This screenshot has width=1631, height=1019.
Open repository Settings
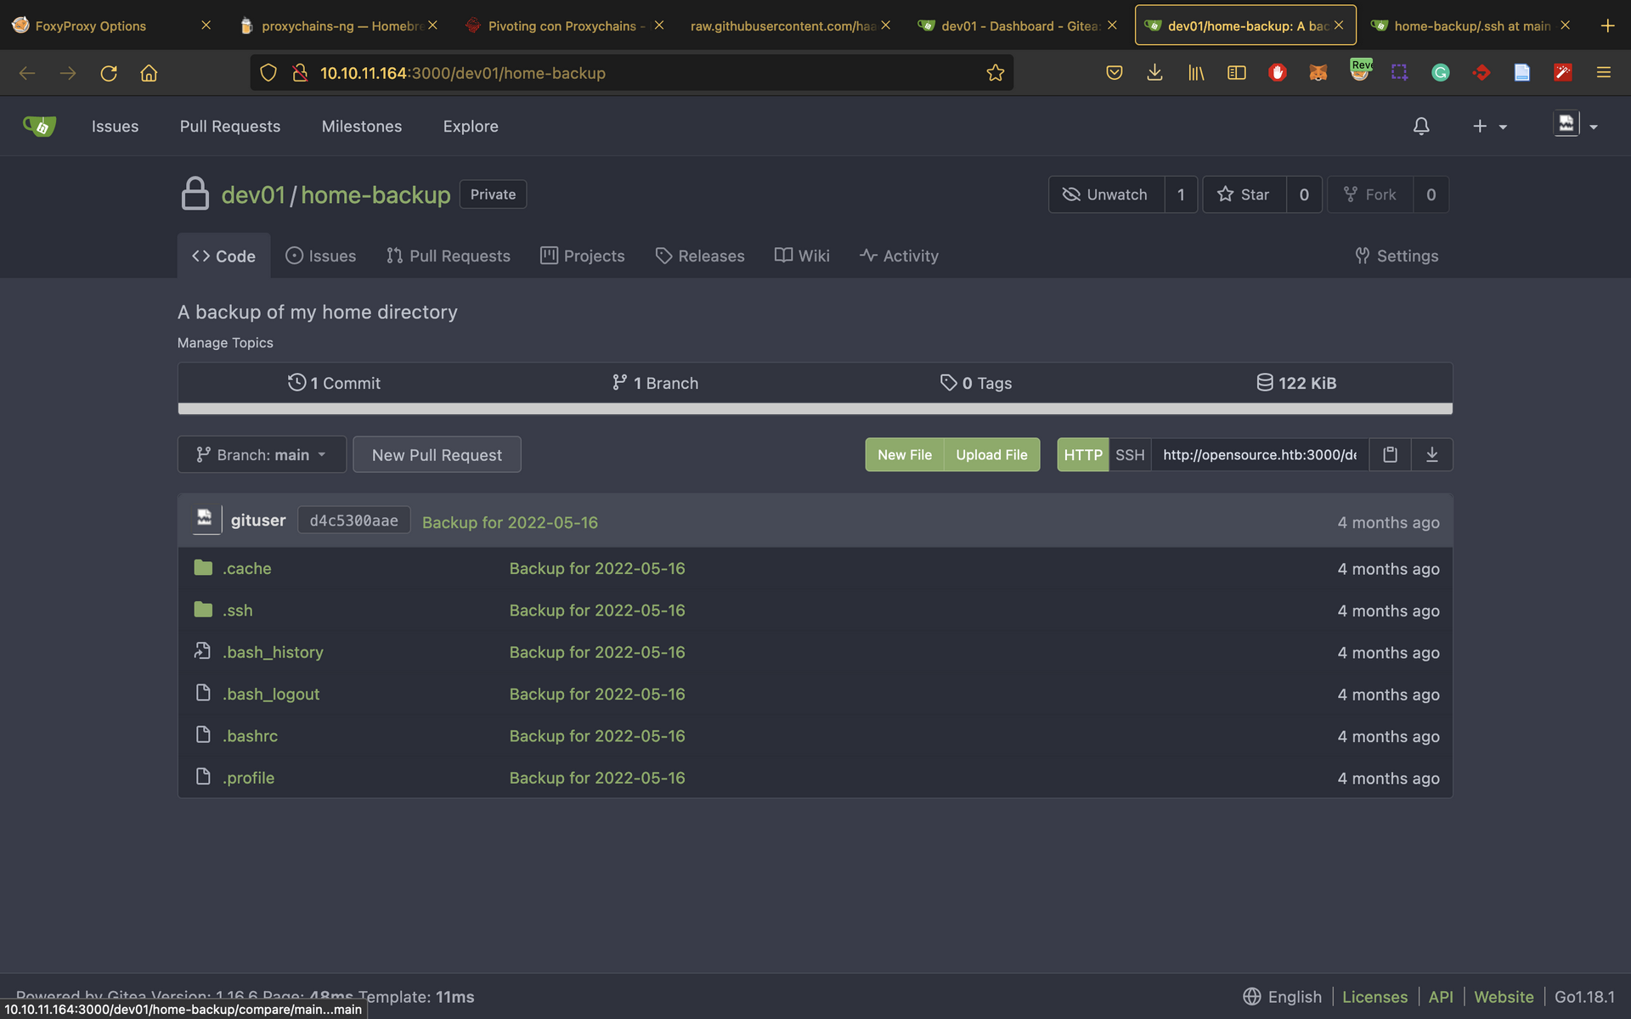(x=1397, y=256)
